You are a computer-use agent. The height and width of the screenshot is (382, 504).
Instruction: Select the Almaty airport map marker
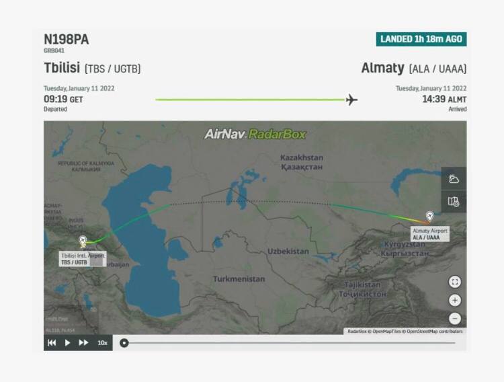(430, 216)
